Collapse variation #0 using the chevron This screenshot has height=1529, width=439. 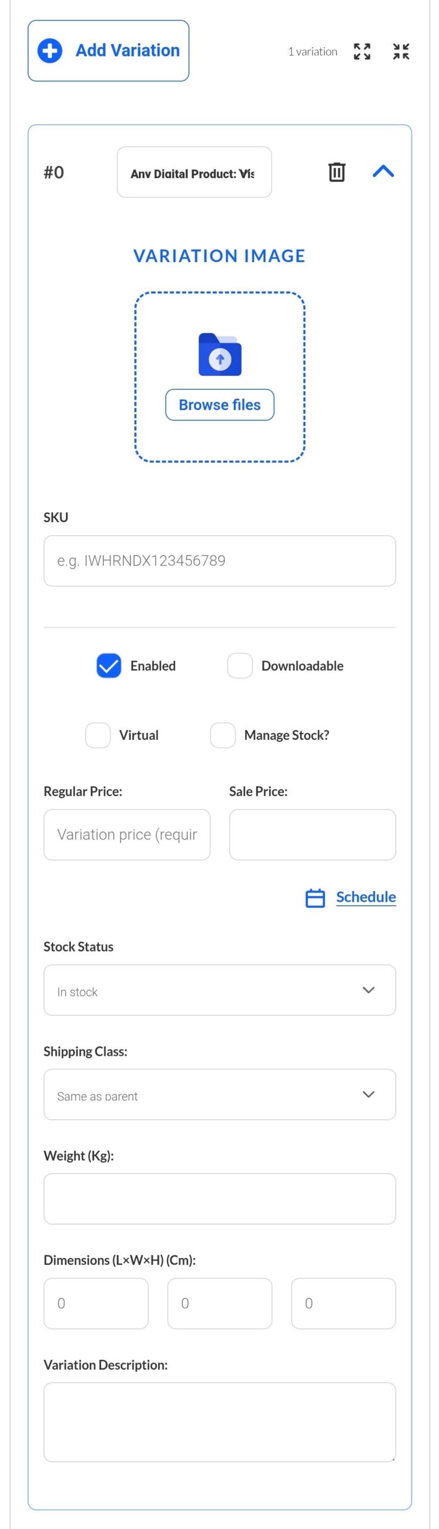383,172
